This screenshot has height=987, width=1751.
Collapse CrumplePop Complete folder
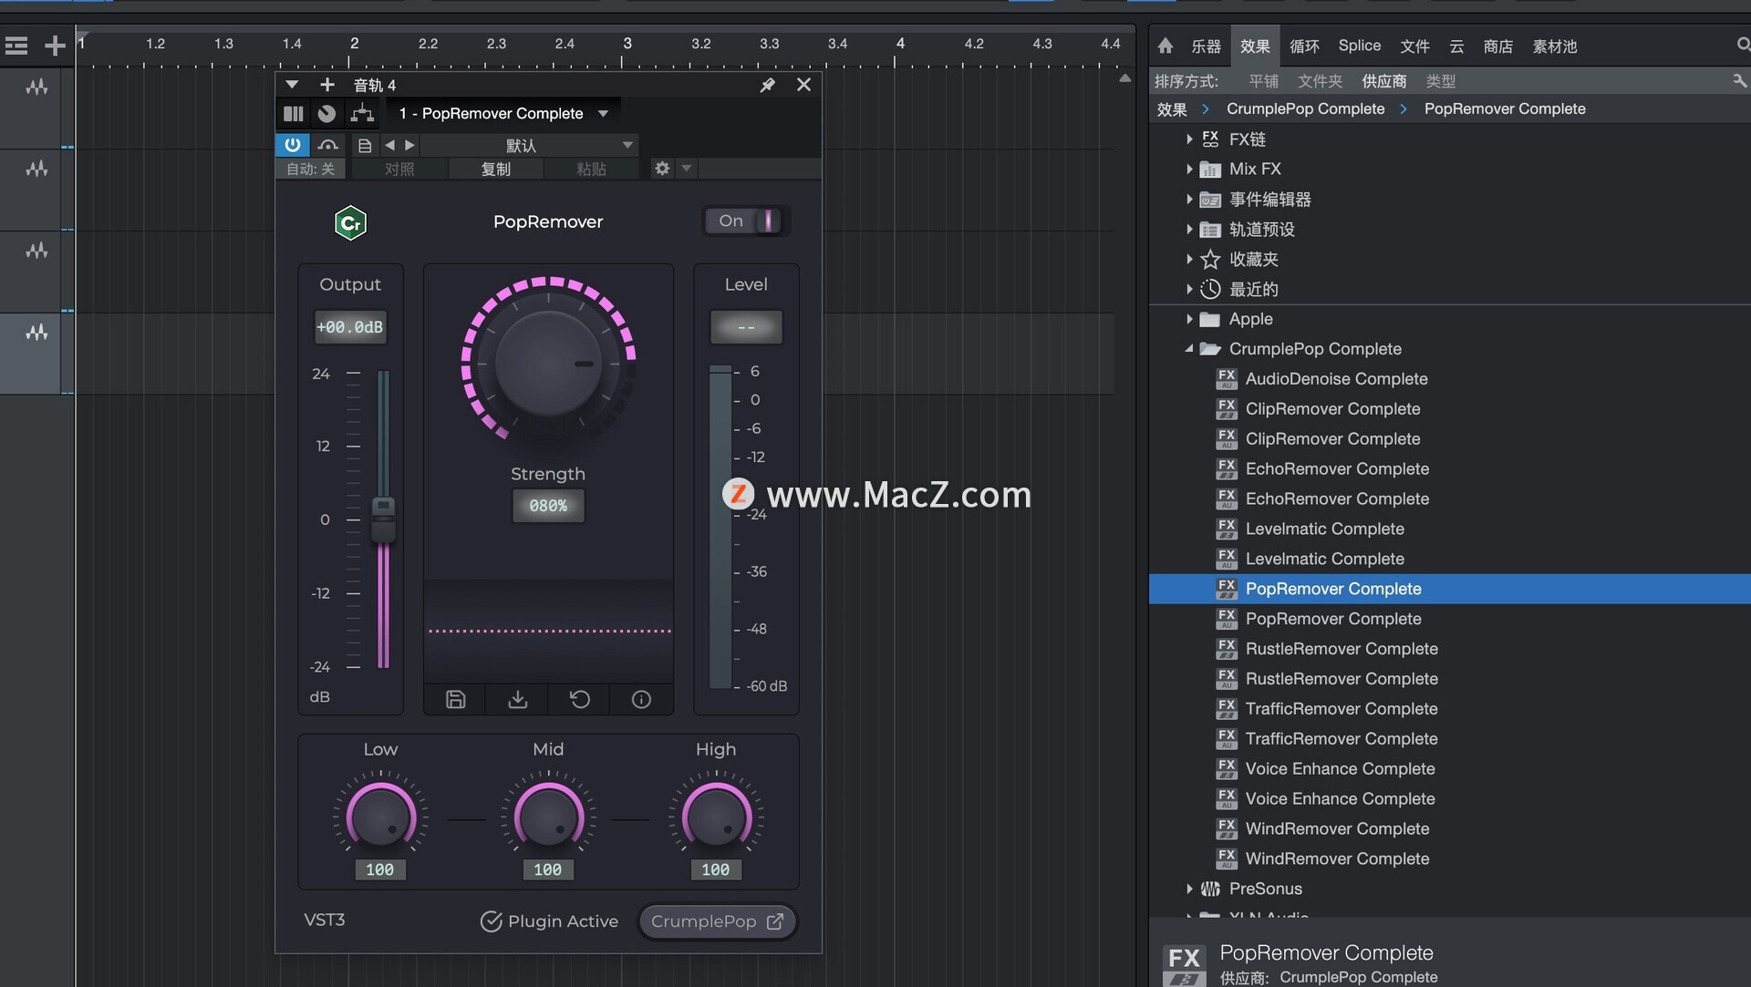click(1189, 349)
